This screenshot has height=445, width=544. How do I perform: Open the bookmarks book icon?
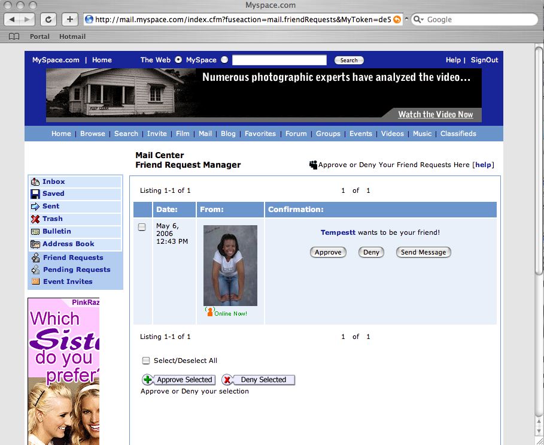point(14,37)
